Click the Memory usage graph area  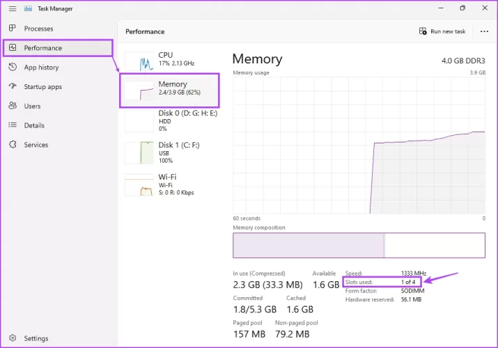(x=359, y=144)
